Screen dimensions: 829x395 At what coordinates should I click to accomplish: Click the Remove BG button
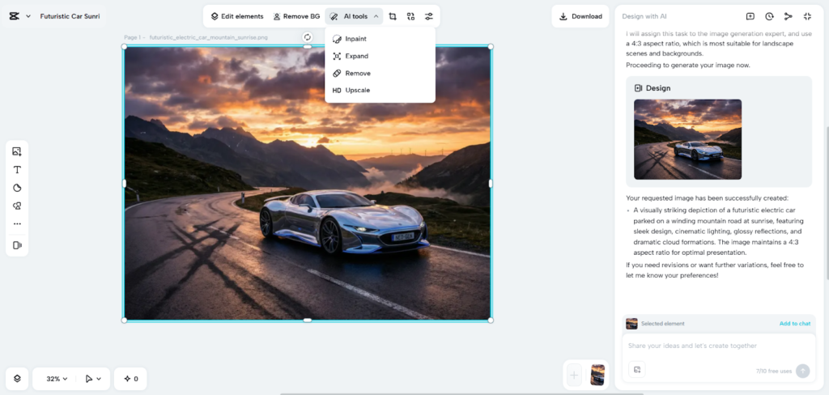[296, 16]
